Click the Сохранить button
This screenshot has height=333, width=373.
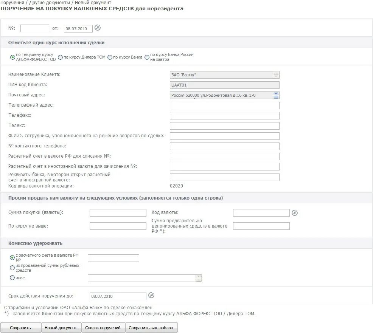point(21,328)
